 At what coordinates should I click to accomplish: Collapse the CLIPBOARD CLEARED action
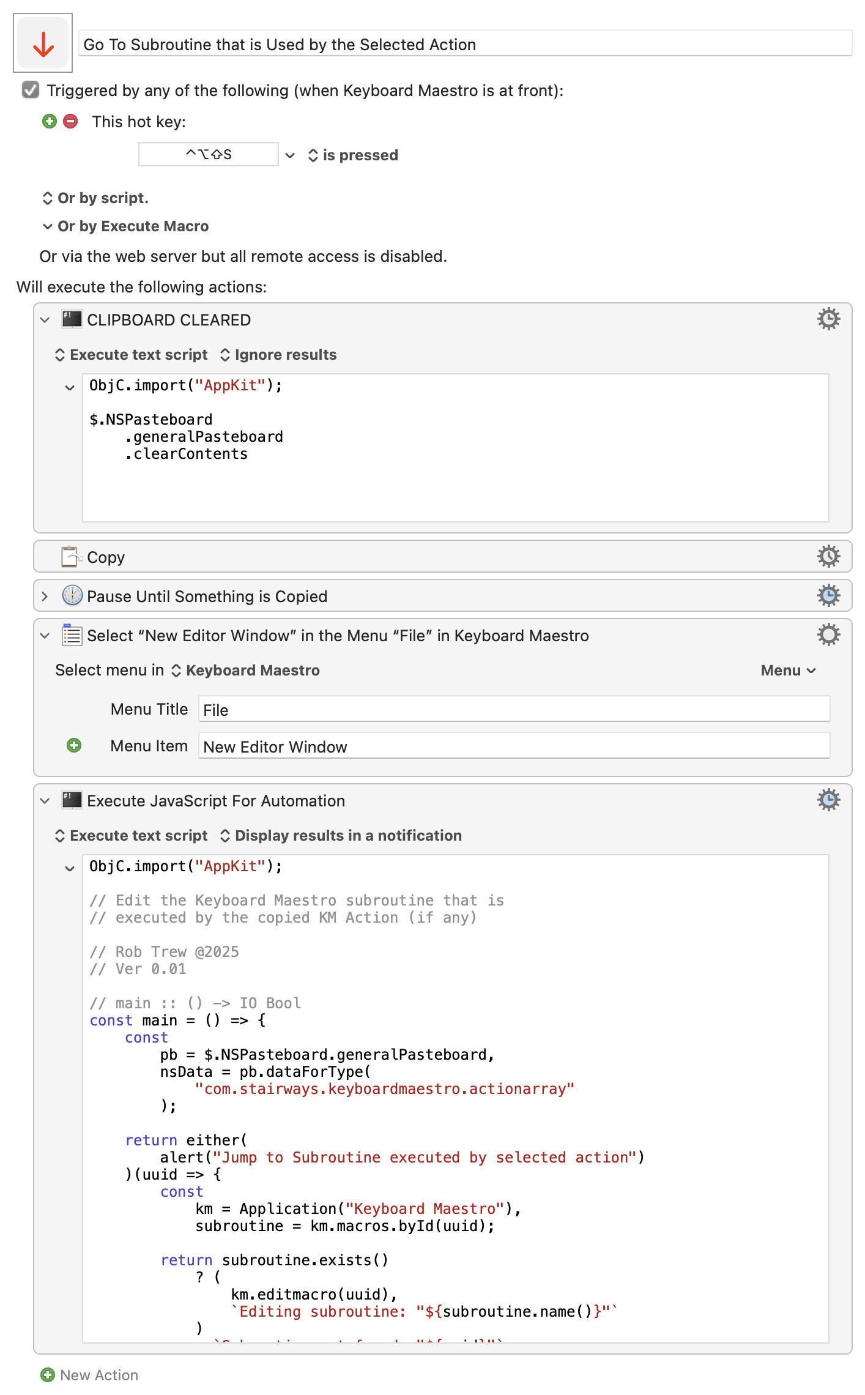coord(45,320)
